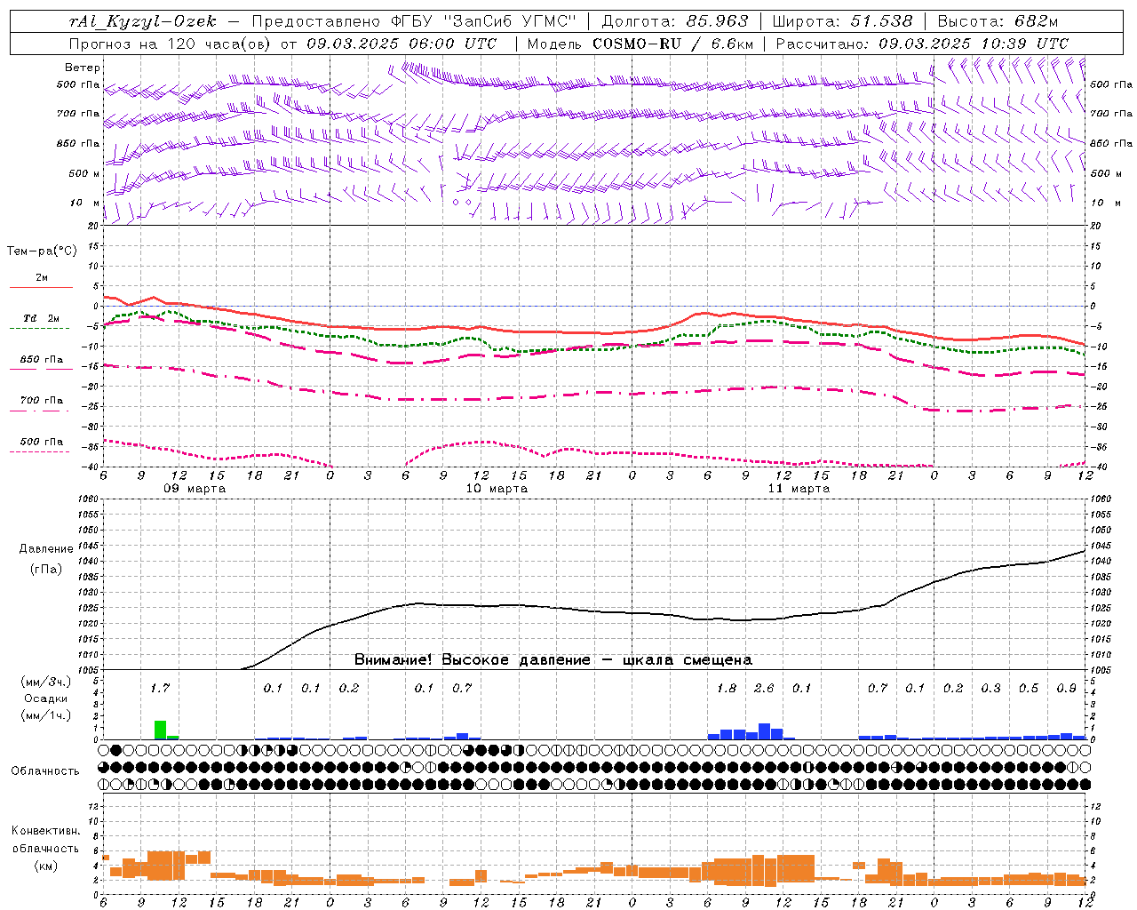
Task: Click the 10 марта date label
Action: tap(497, 489)
